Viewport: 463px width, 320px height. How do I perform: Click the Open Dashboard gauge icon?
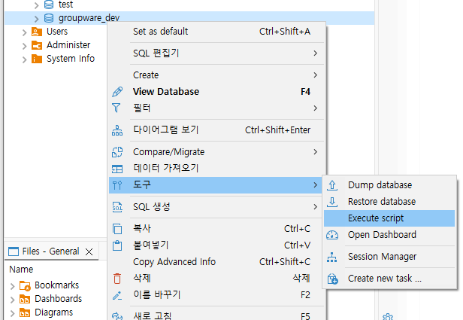coord(333,235)
